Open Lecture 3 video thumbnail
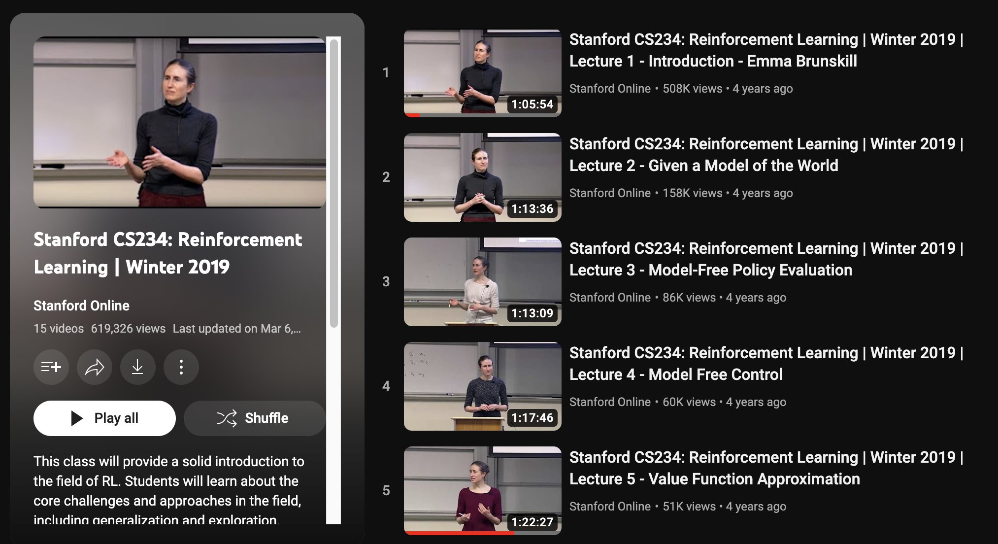 [483, 282]
